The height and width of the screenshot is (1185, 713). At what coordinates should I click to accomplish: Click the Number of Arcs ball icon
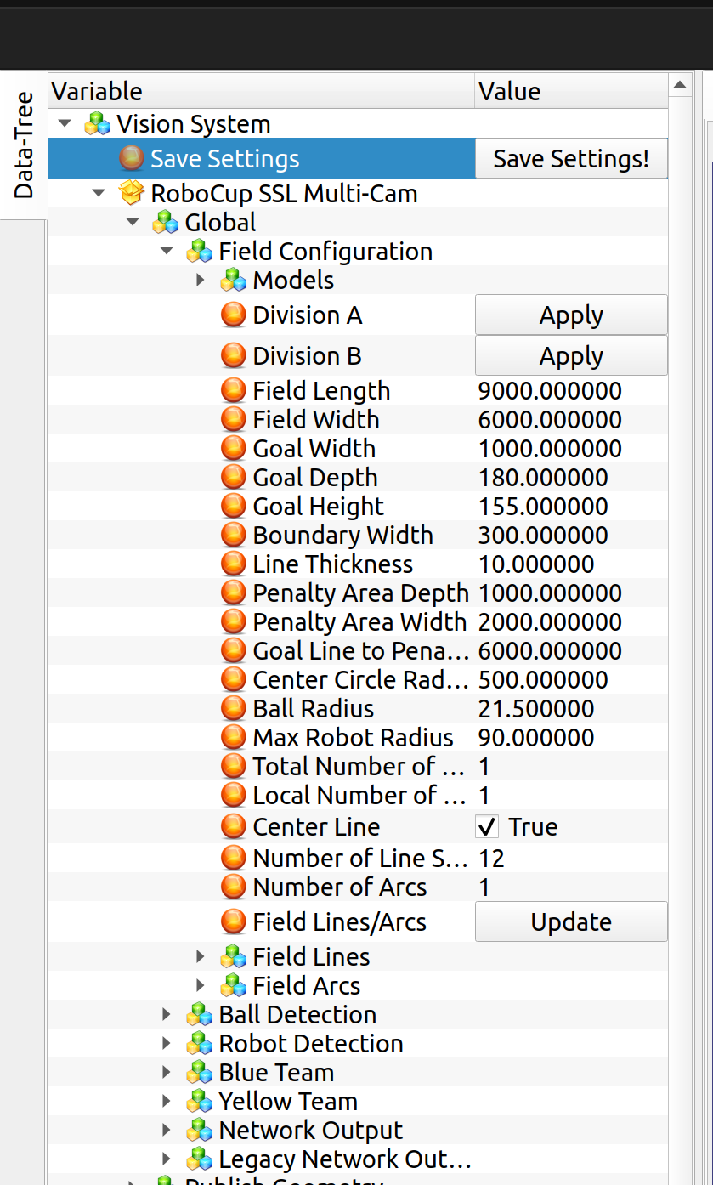click(x=233, y=887)
